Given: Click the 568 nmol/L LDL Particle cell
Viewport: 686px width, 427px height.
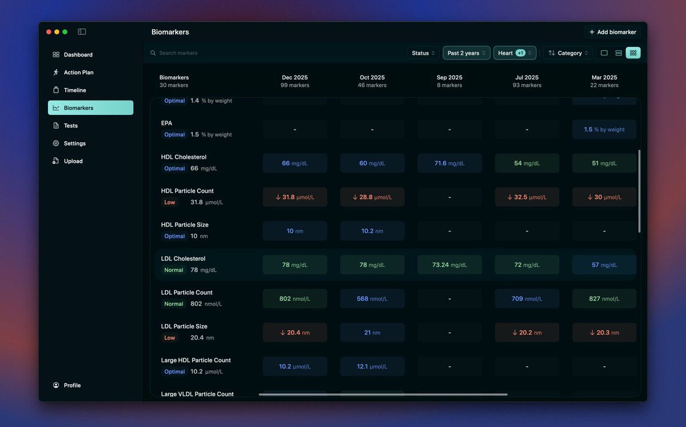Looking at the screenshot, I should (372, 298).
